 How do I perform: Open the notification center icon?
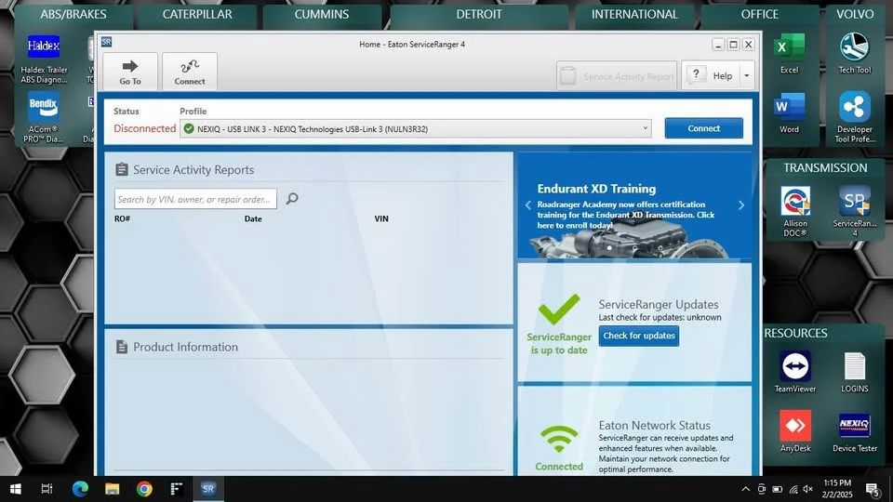(x=872, y=489)
